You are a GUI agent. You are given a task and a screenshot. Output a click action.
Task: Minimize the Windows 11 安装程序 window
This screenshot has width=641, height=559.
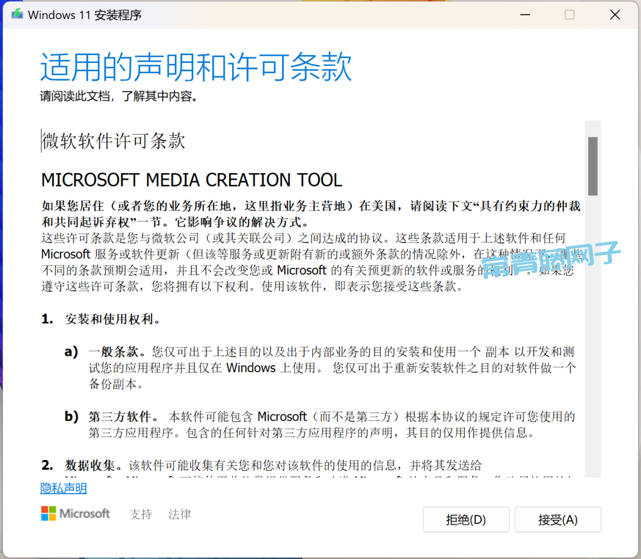524,15
